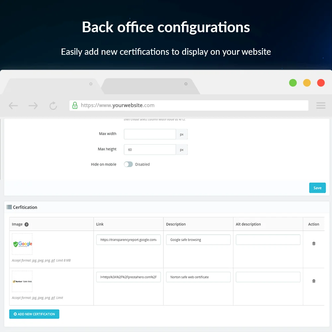Delete the Google safe browsing certification
Viewport: 332px width, 332px height.
click(314, 244)
